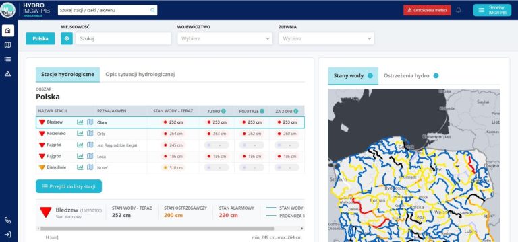This screenshot has height=242, width=518.
Task: Open chart icon for Białośliwie station
Action: (x=80, y=167)
